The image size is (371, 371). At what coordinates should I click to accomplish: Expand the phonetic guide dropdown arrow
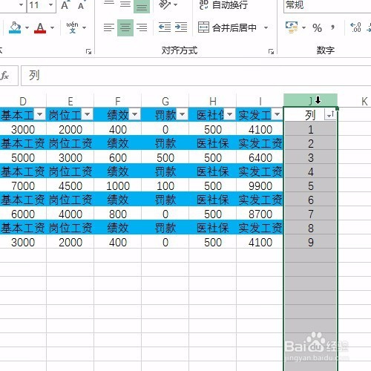(84, 27)
